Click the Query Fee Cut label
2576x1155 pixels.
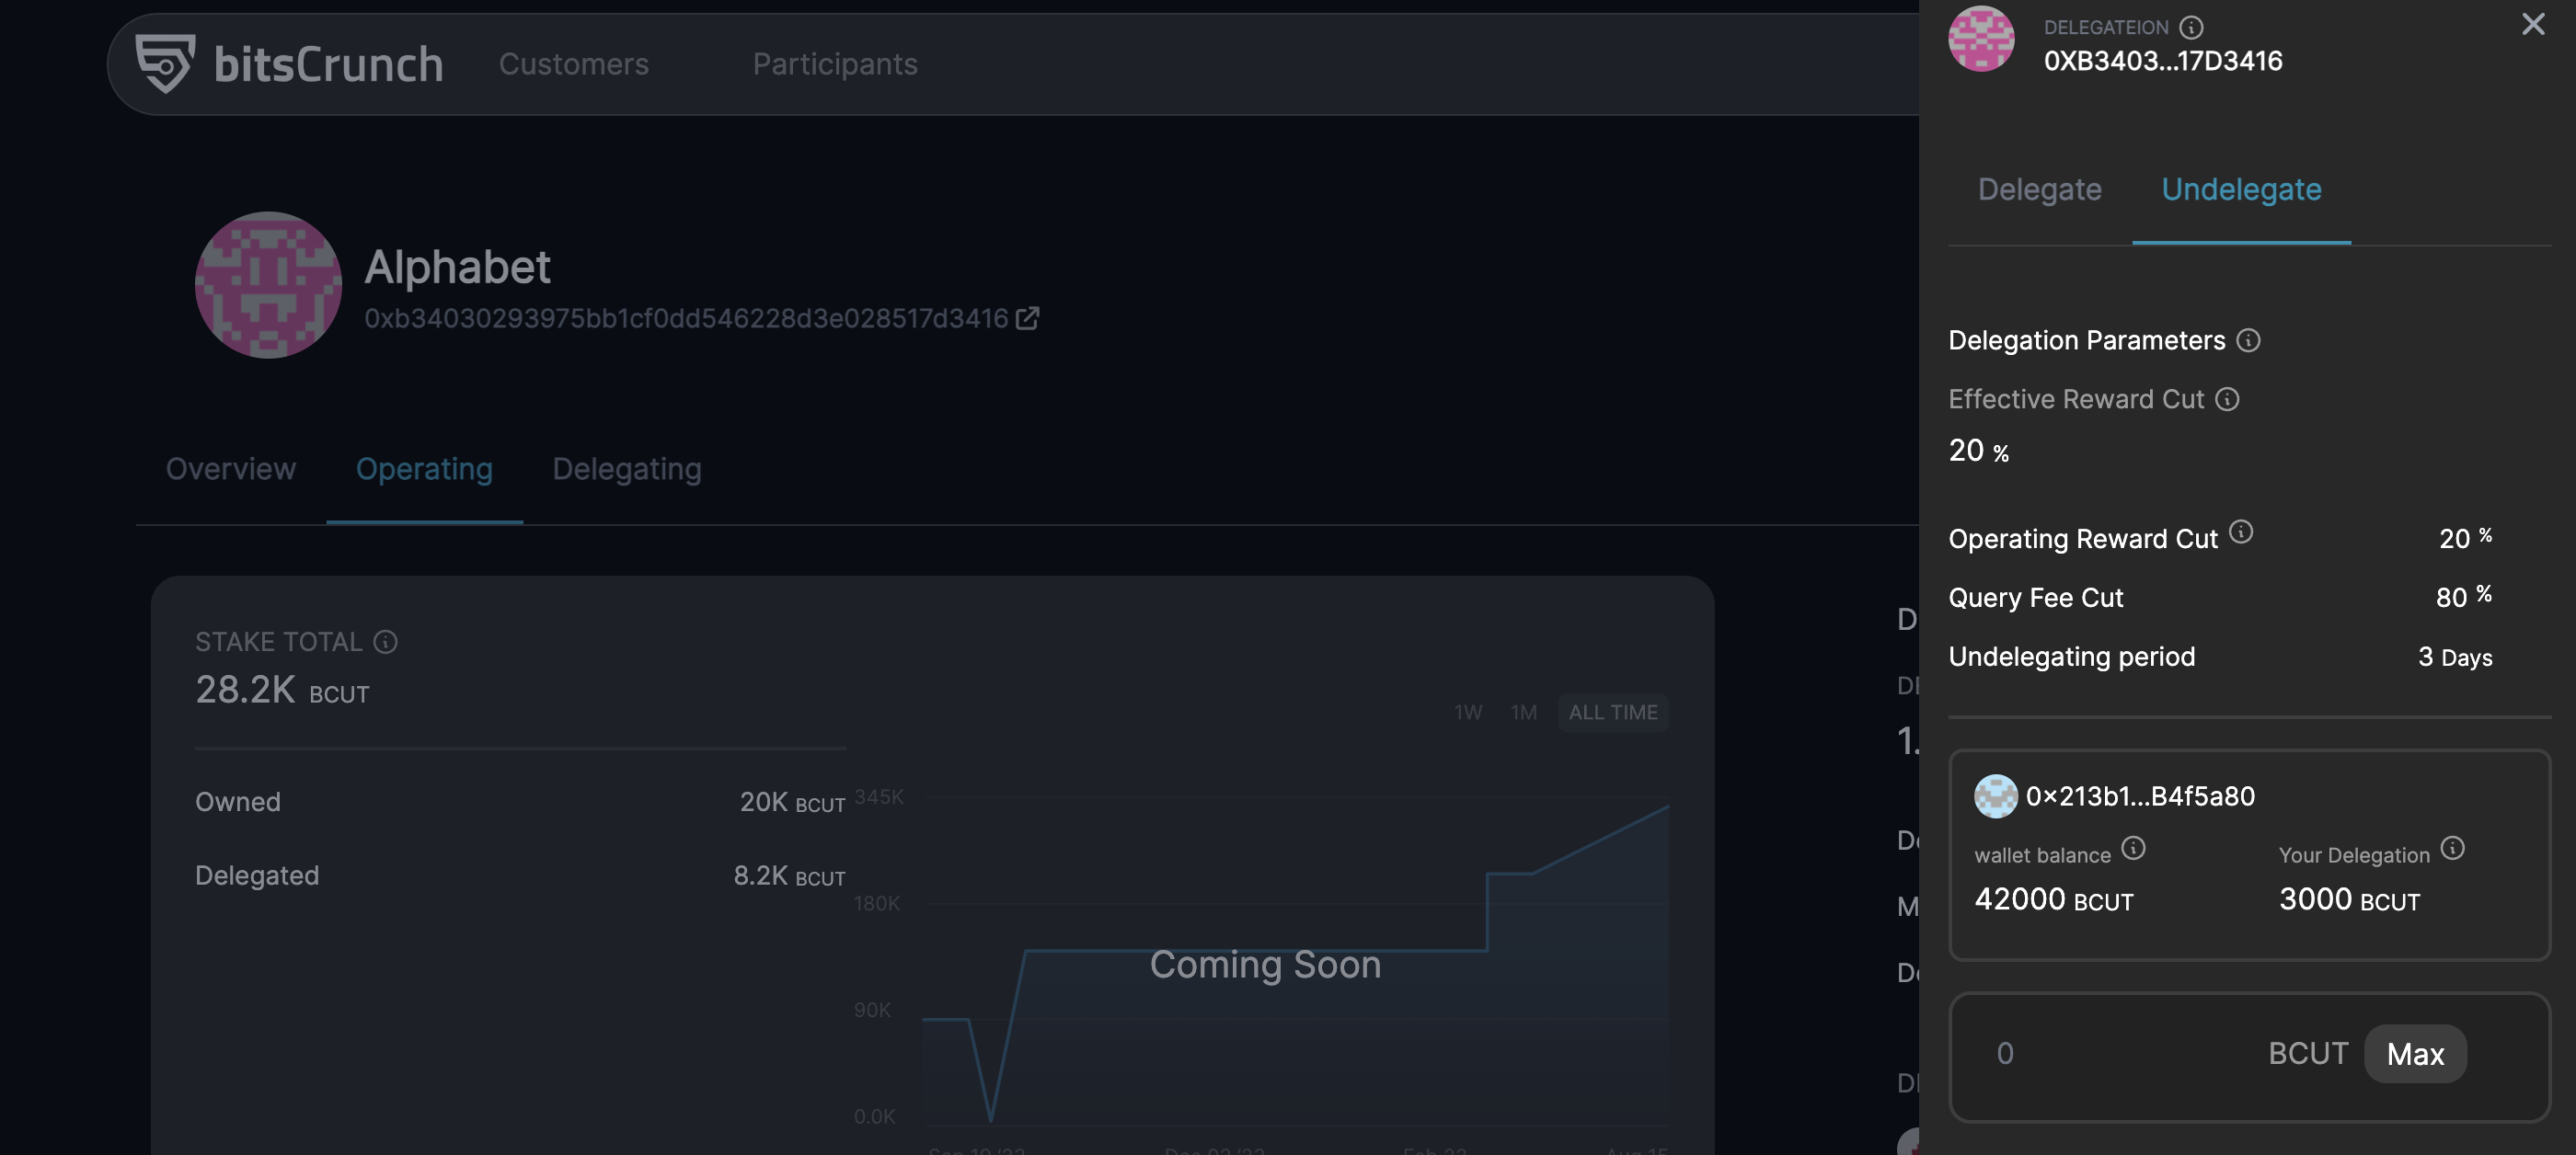point(2035,598)
